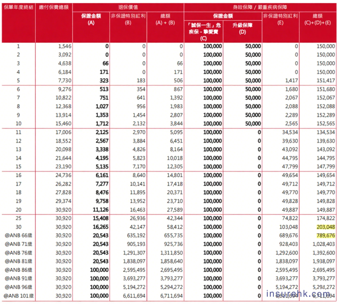Select the premium paid value 3,092

(65, 55)
